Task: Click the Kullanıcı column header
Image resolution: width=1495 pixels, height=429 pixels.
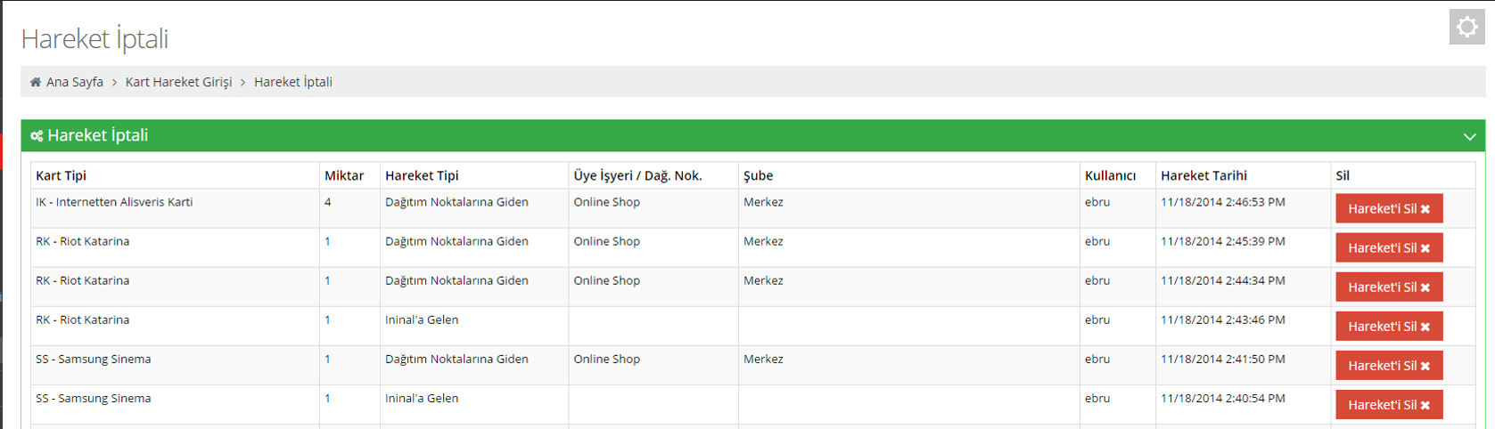Action: (1110, 175)
